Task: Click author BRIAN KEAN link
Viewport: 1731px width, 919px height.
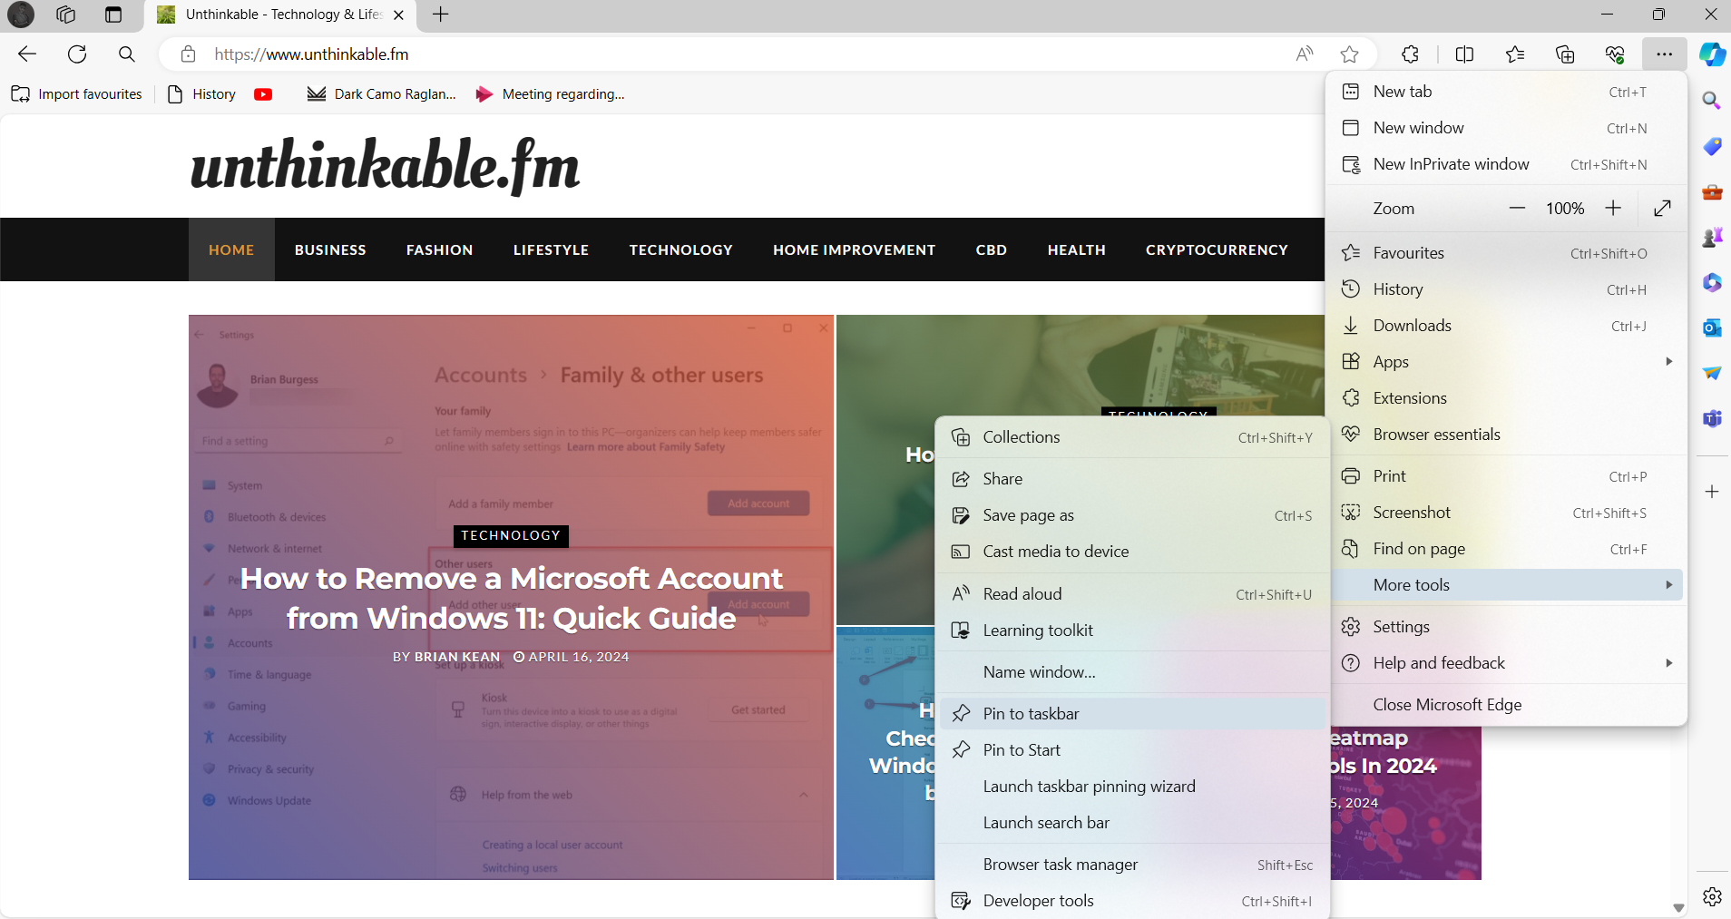Action: pyautogui.click(x=457, y=657)
